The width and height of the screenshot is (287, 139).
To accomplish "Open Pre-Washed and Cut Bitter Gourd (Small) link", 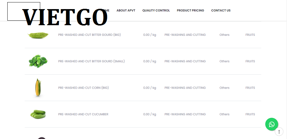I will pos(91,61).
